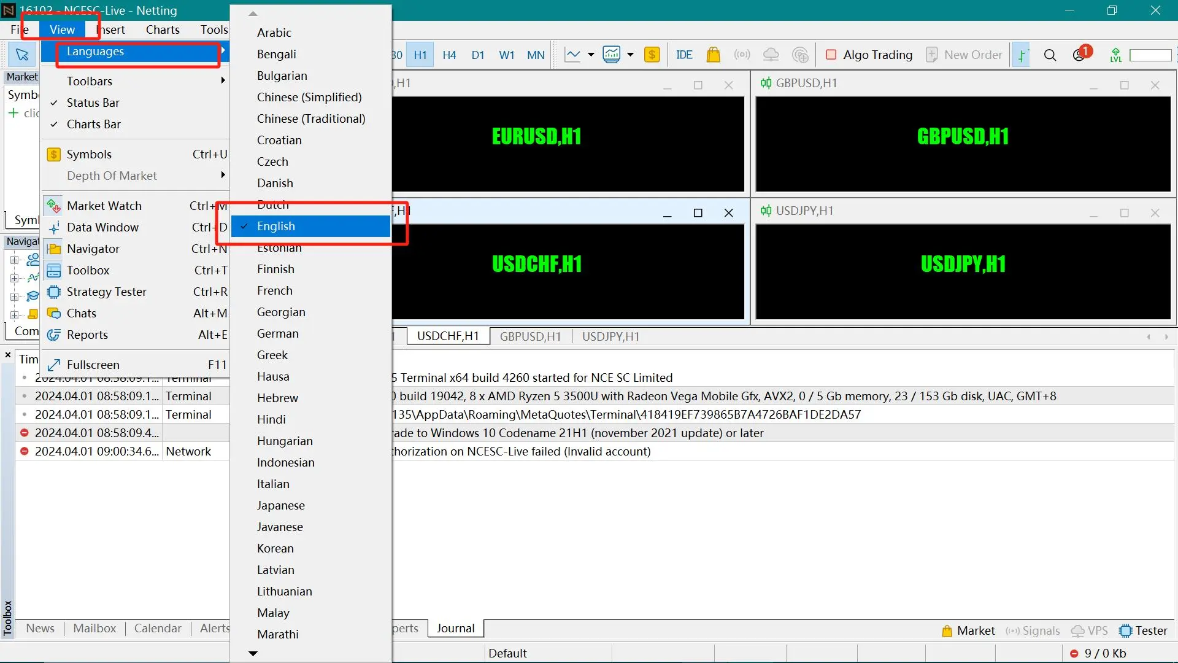Click the language list scroll-up arrow
This screenshot has height=663, width=1178.
(253, 14)
